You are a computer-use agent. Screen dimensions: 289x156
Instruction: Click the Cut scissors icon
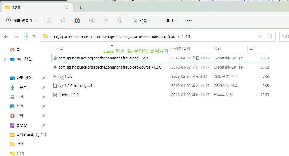coord(49,20)
